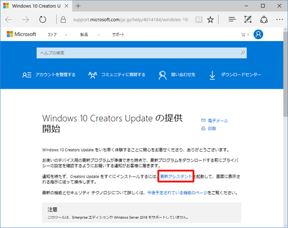Select the article title heading text
This screenshot has width=288, height=228.
point(112,124)
